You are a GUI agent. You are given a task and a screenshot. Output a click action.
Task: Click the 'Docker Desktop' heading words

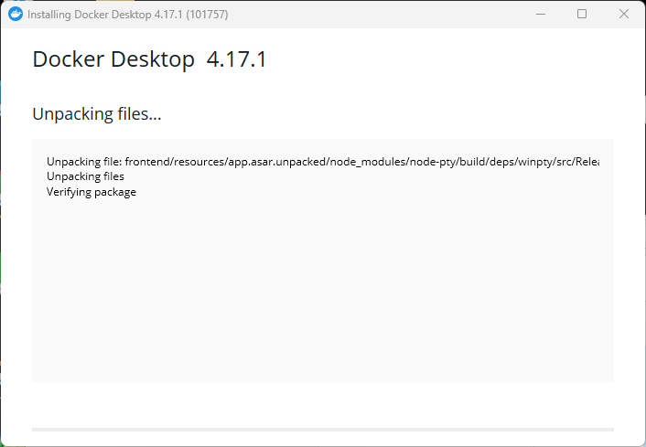(113, 60)
